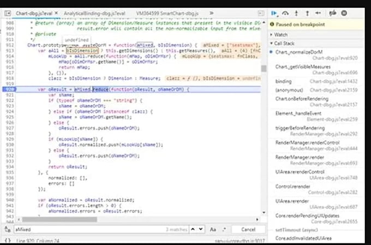Screen dimensions: 371x245
Task: Select the binding stack frame
Action: click(x=316, y=81)
